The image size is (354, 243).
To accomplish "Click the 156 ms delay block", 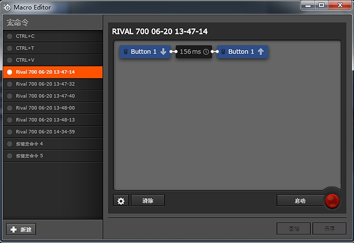I will click(194, 52).
